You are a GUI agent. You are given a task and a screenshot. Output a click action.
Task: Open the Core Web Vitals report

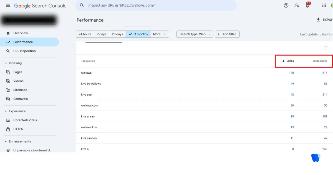tap(25, 120)
